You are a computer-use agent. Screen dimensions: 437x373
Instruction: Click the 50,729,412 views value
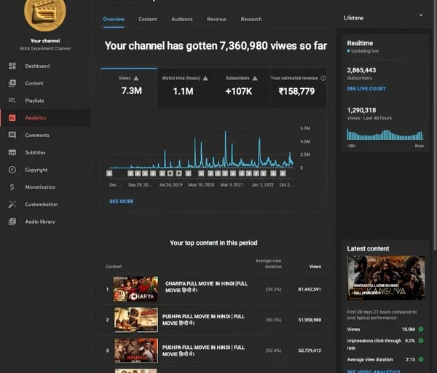(x=310, y=350)
